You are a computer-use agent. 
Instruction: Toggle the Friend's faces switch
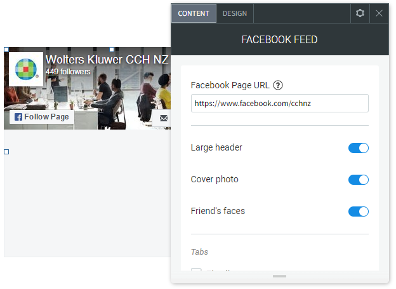coord(359,212)
